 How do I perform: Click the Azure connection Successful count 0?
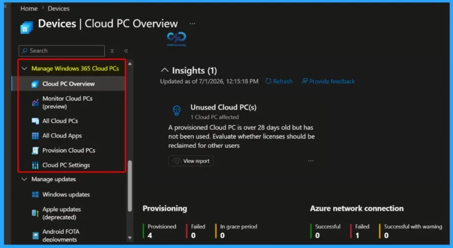tap(317, 235)
